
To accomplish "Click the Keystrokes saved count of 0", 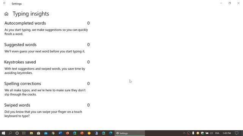I will (88, 62).
